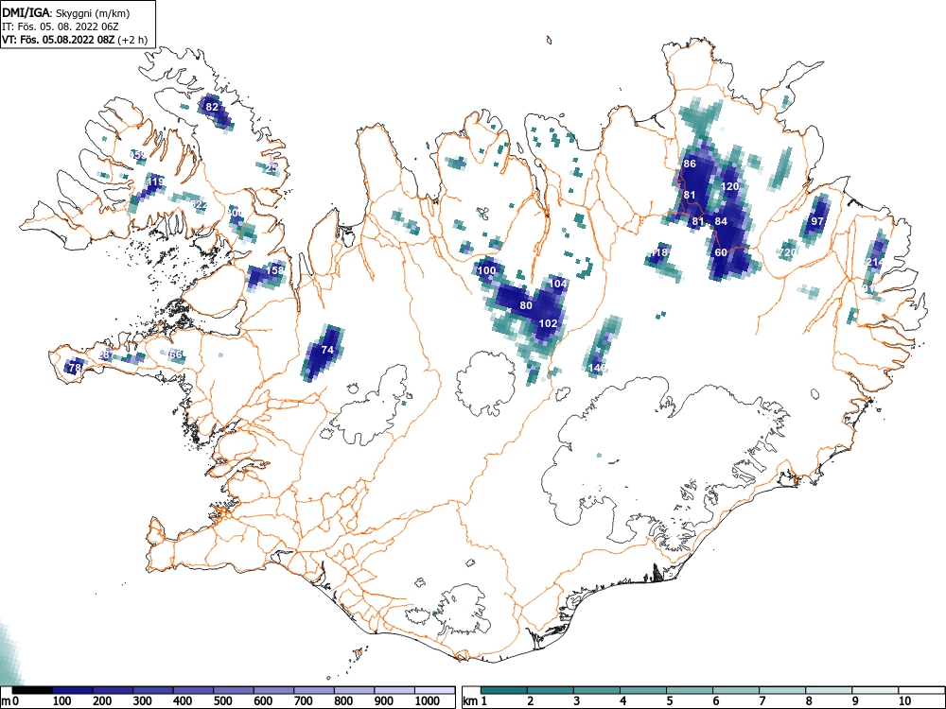Select the 'IT: Fös. 05. 08. 2022 06Z' line
Image resolution: width=946 pixels, height=709 pixels.
[x=61, y=26]
